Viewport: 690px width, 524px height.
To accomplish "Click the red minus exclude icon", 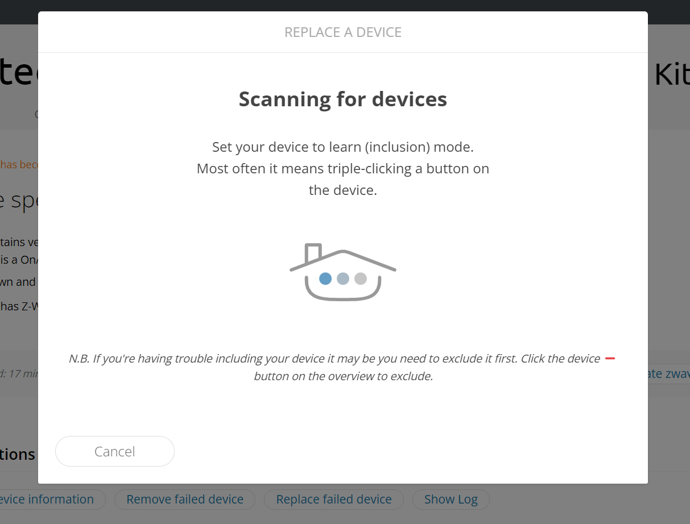I will pos(610,359).
